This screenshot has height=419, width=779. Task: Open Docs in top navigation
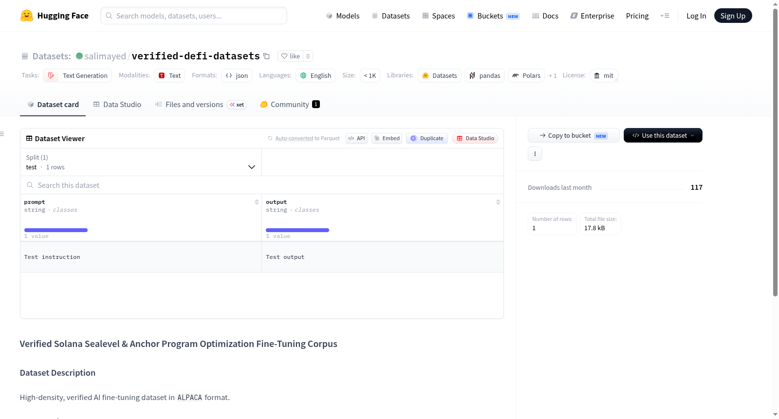545,16
